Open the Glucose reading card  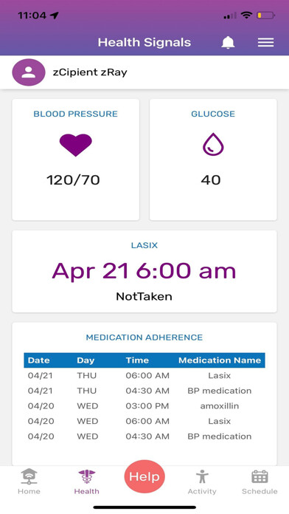(x=213, y=160)
